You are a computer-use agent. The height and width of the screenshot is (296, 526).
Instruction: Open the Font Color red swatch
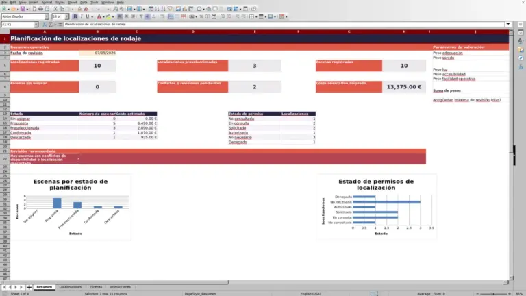99,16
